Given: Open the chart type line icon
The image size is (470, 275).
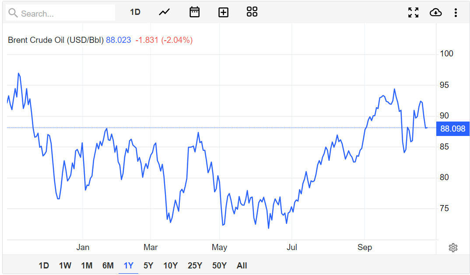Looking at the screenshot, I should click(164, 12).
